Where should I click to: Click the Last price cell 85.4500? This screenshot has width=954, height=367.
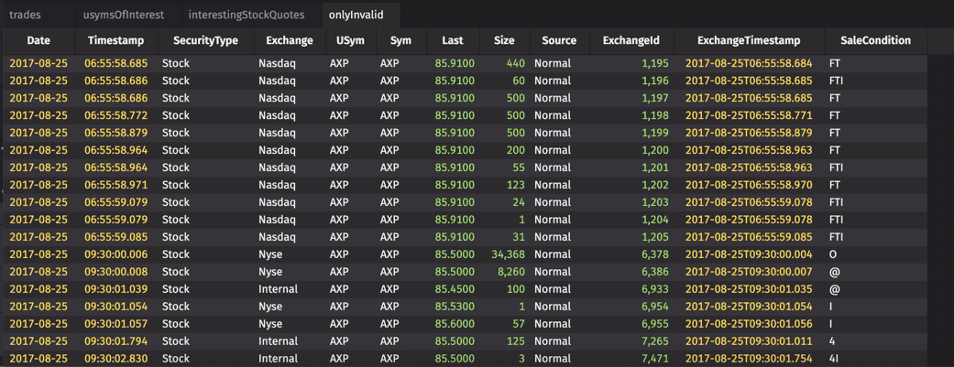[x=455, y=289]
